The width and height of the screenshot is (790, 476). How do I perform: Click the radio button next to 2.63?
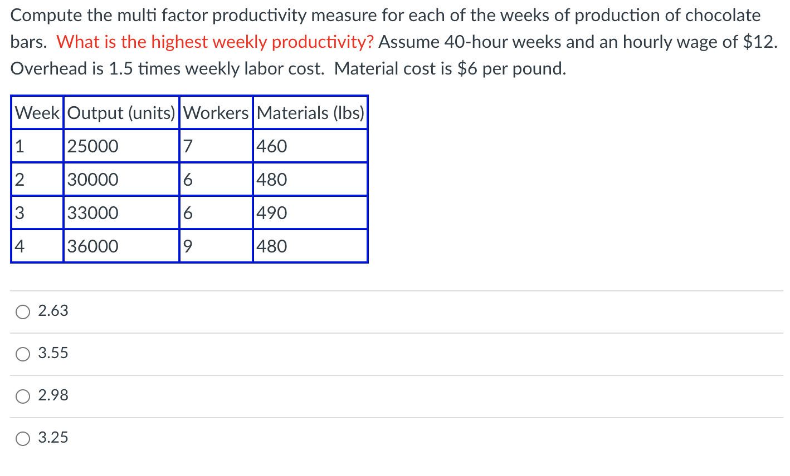click(x=23, y=311)
